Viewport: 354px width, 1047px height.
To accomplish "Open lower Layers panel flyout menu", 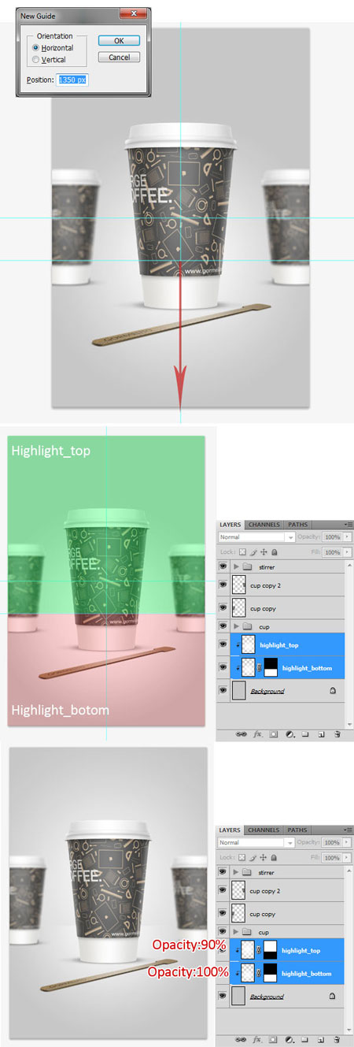I will [346, 830].
